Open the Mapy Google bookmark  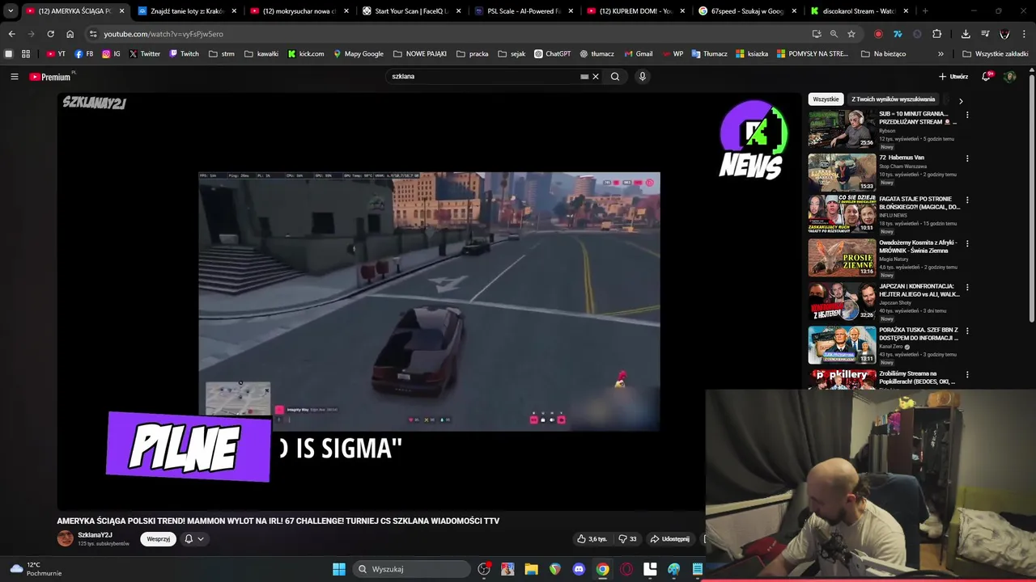coord(359,54)
